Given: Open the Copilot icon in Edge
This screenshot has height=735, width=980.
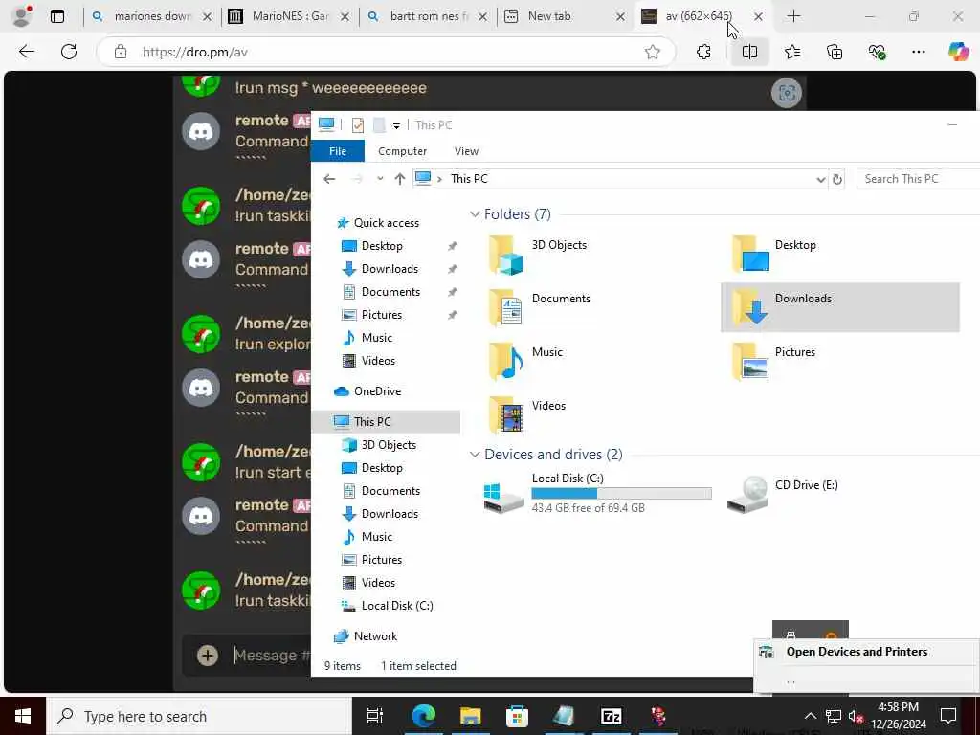Looking at the screenshot, I should [958, 52].
